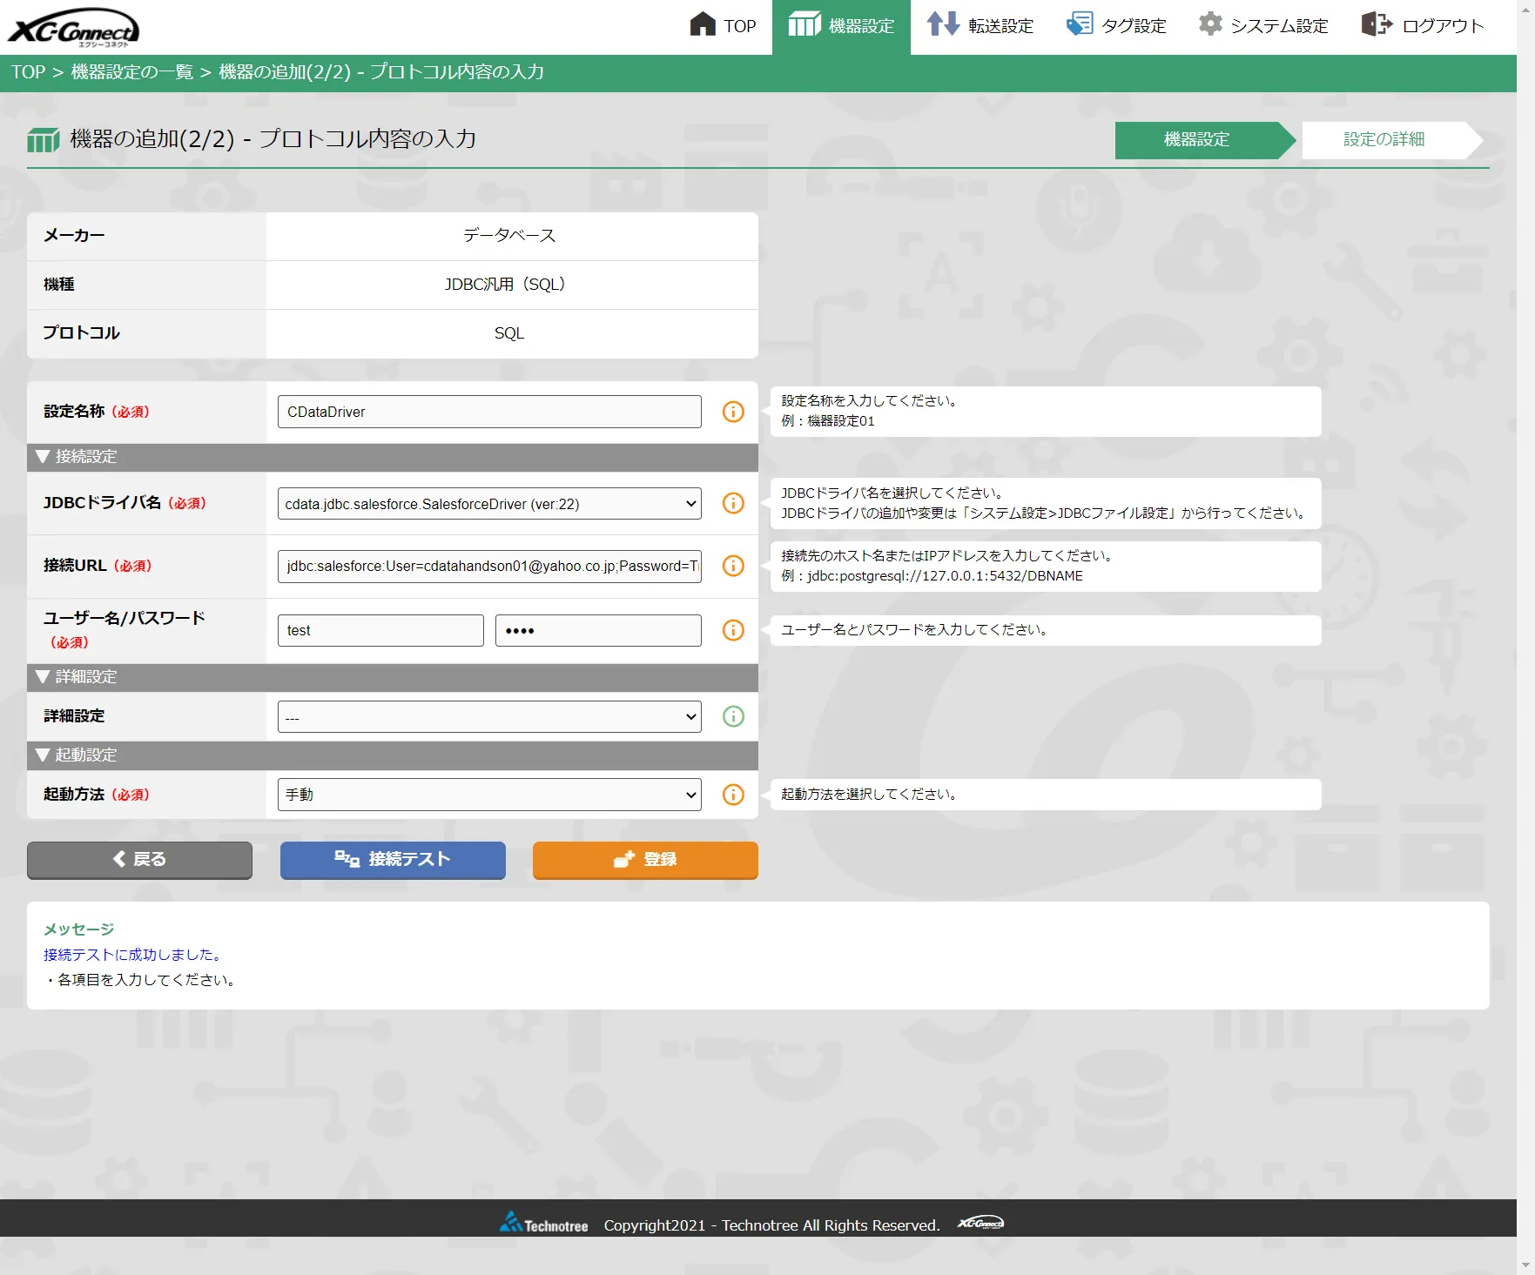This screenshot has width=1535, height=1275.
Task: Click the home icon in the TOP tab
Action: coord(702,25)
